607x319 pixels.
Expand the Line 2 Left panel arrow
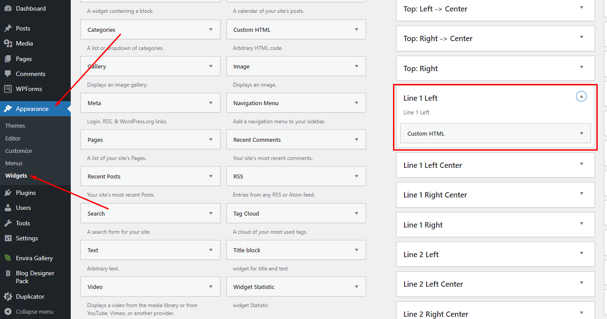click(581, 253)
